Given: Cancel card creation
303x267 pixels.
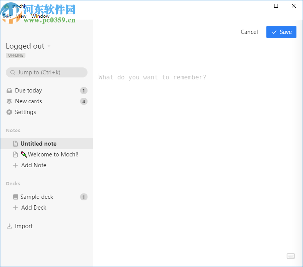Looking at the screenshot, I should pos(249,32).
